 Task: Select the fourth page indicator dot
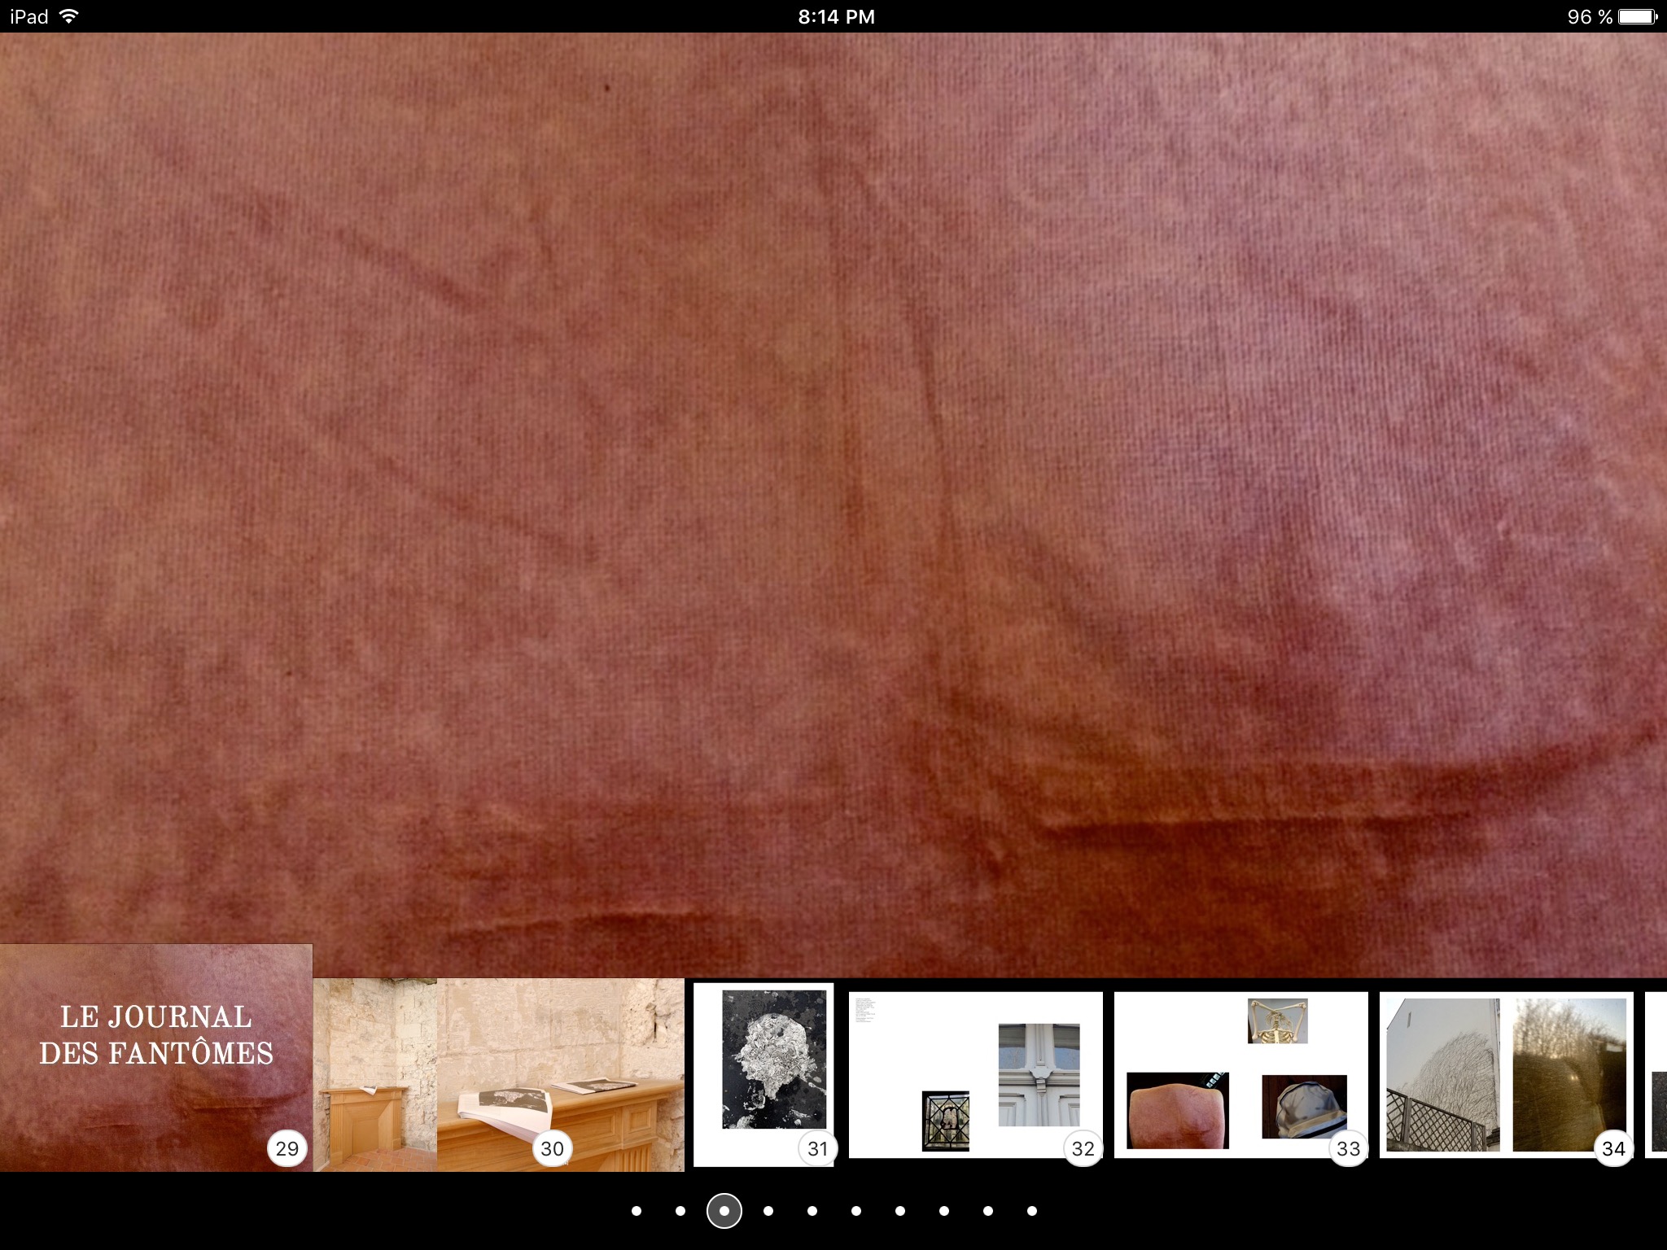pyautogui.click(x=768, y=1211)
